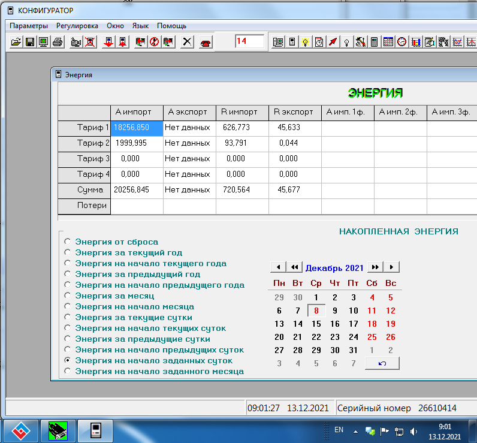
Task: Click the printer toolbar icon
Action: tap(58, 42)
